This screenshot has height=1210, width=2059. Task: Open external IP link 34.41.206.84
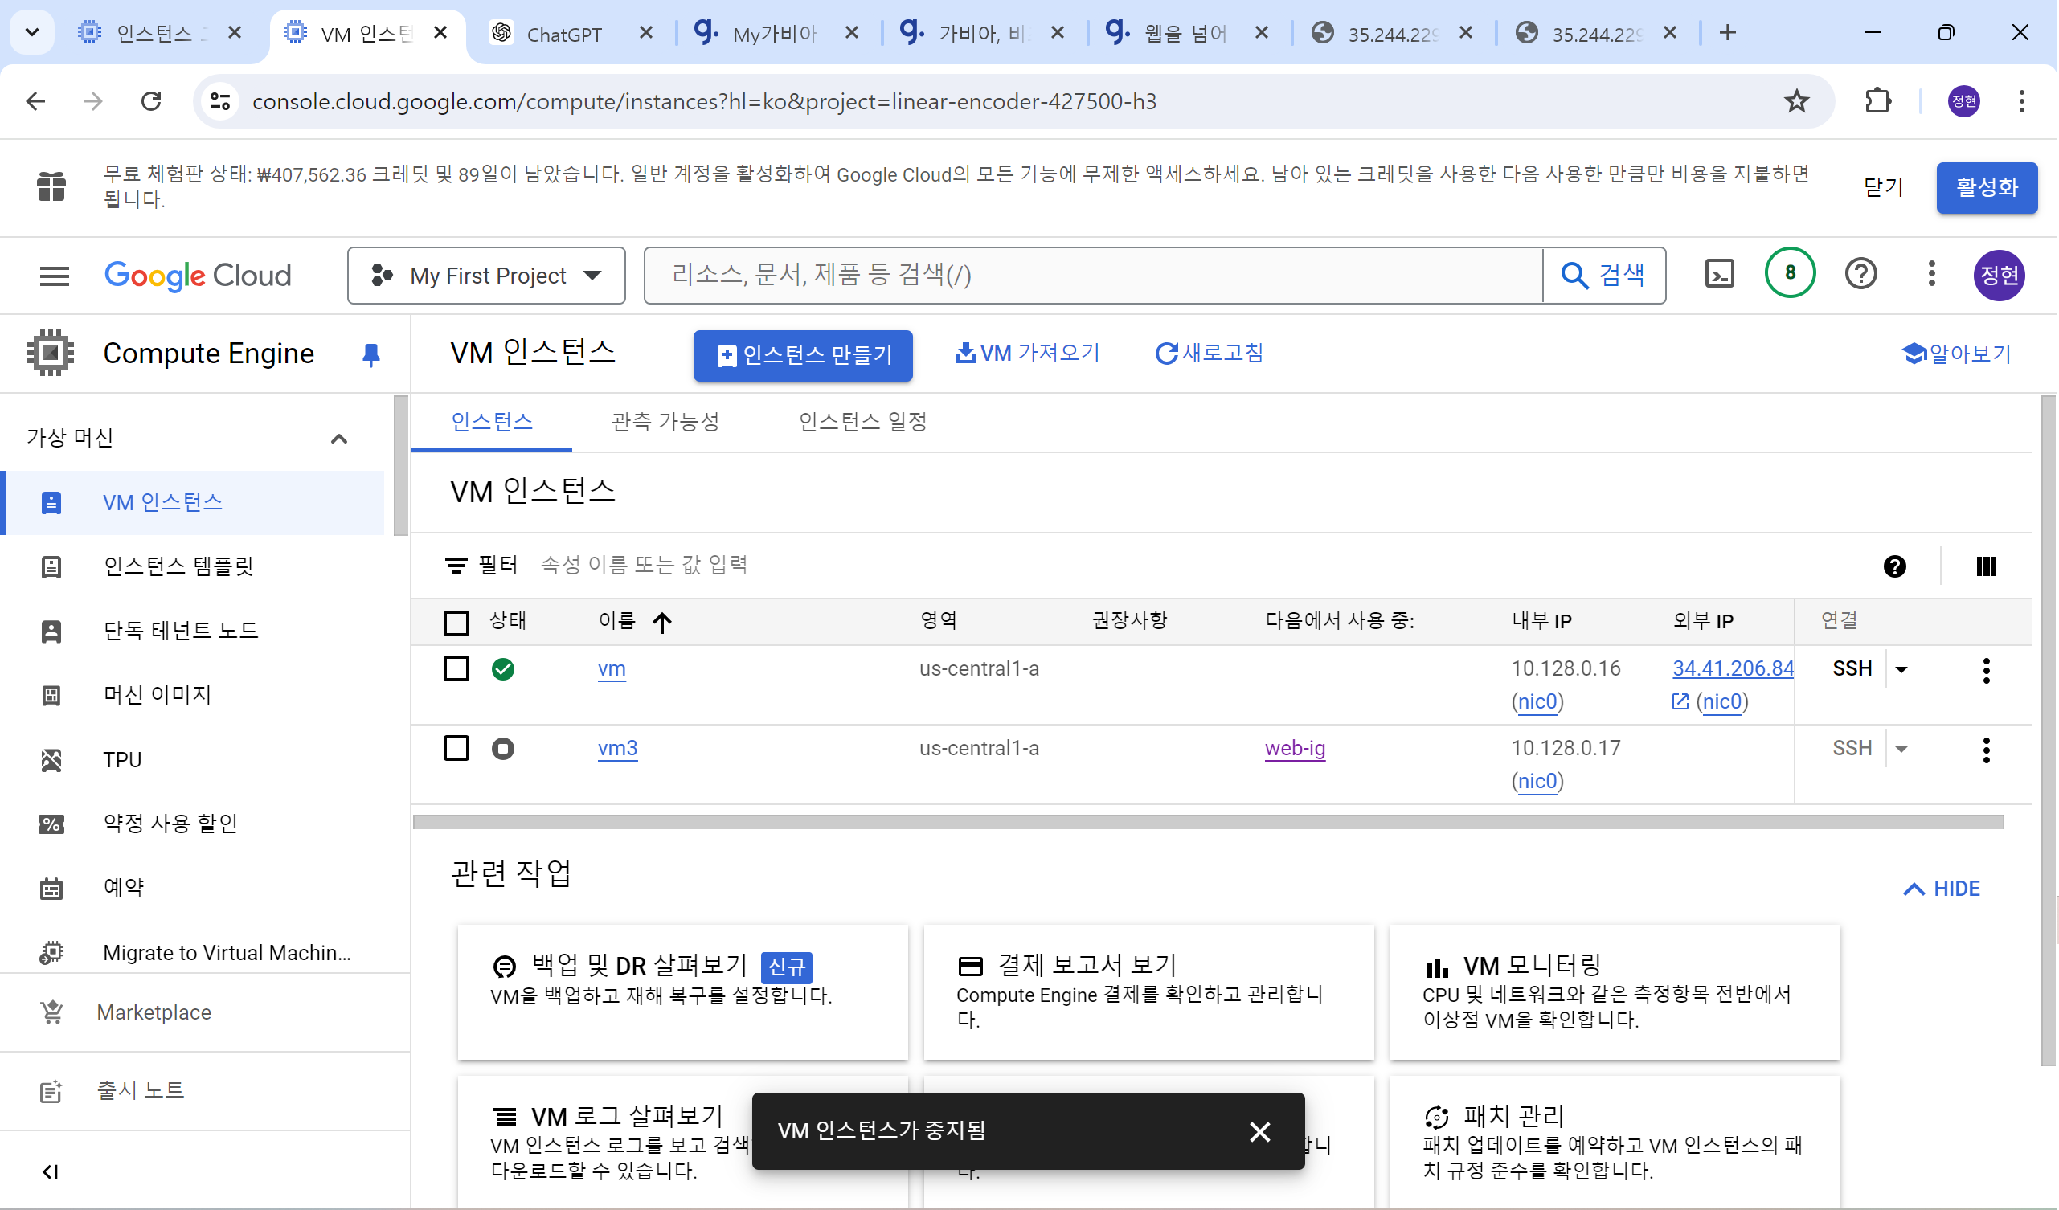(1732, 669)
